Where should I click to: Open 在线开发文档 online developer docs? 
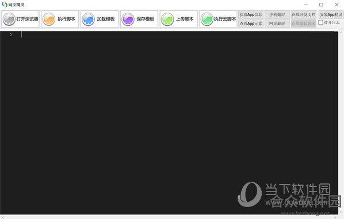click(x=303, y=15)
